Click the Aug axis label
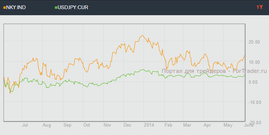 [x=47, y=125]
